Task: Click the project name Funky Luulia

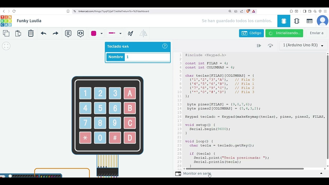Action: tap(29, 21)
